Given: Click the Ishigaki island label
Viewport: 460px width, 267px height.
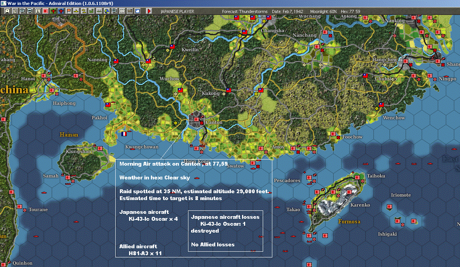Looking at the screenshot, I should pyautogui.click(x=387, y=234).
